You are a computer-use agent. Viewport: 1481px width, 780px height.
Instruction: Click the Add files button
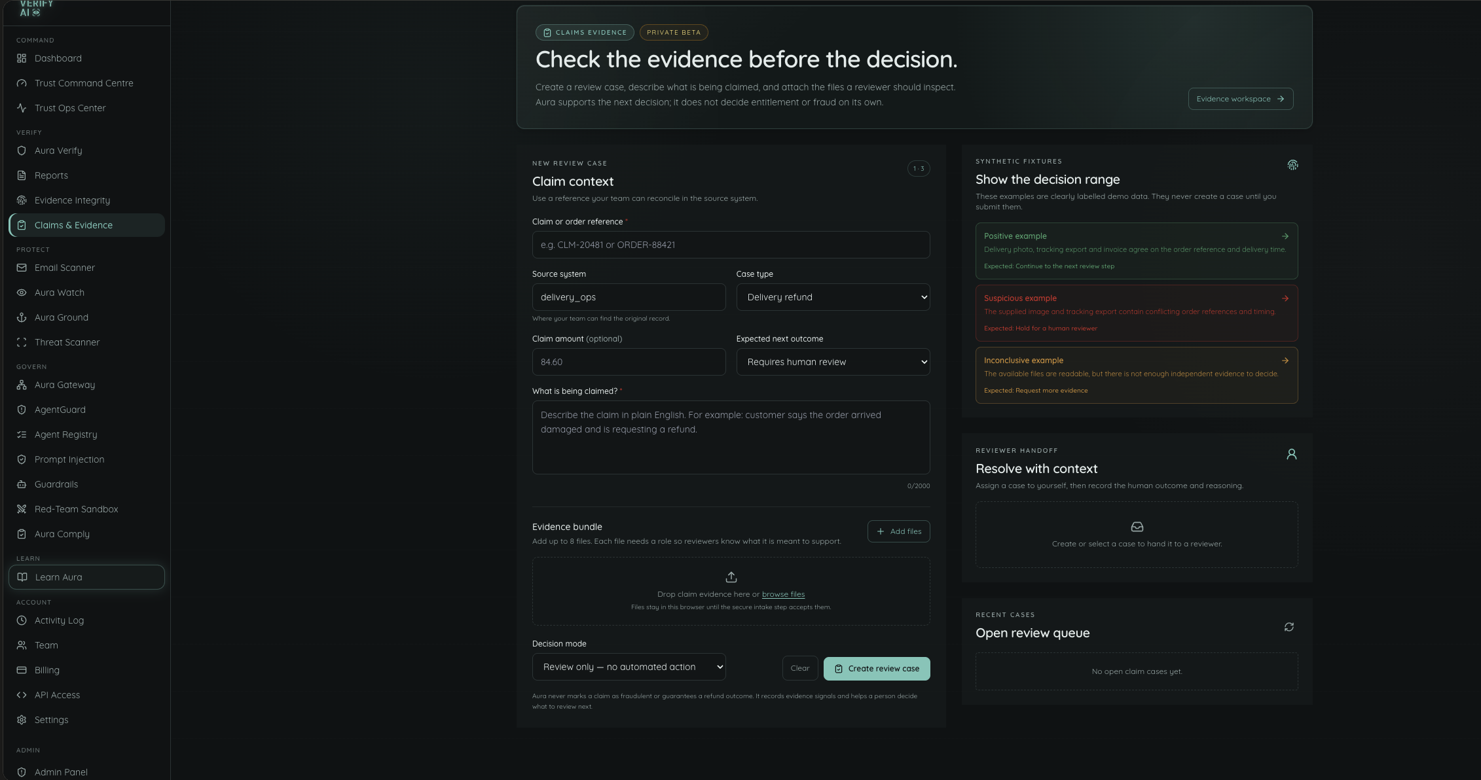pos(898,531)
